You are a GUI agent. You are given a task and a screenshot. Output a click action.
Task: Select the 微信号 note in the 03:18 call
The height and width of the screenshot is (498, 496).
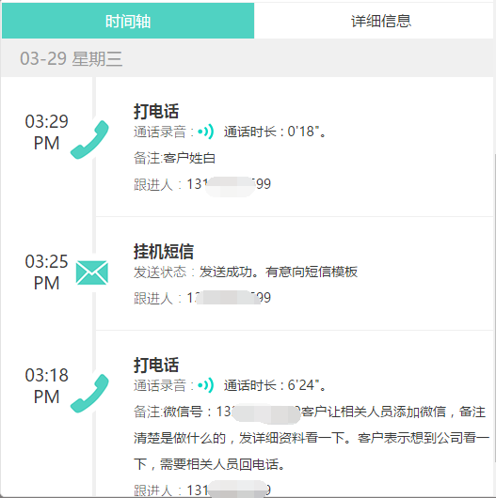pos(312,438)
